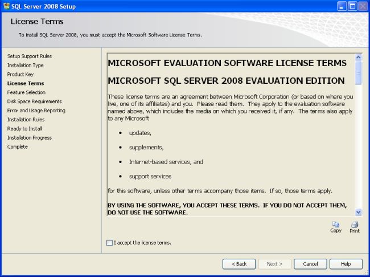Click the license scrollbar up arrow
Screen dimensions: 370x277
pyautogui.click(x=359, y=57)
